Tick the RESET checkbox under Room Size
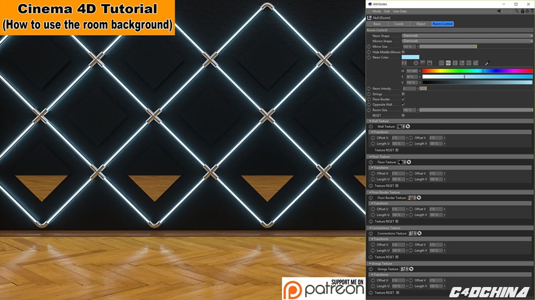Screen dimensions: 535x300 [x=404, y=116]
